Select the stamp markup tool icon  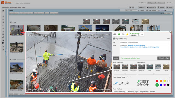click(147, 85)
